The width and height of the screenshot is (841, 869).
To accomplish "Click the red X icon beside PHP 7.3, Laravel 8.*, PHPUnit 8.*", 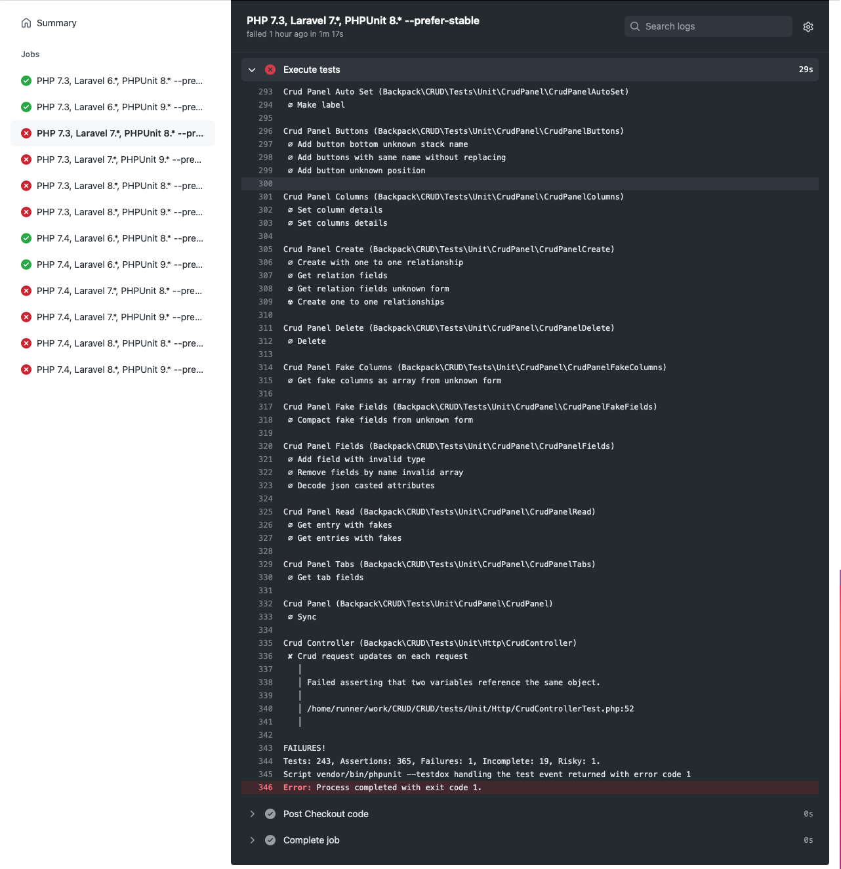I will (x=26, y=186).
